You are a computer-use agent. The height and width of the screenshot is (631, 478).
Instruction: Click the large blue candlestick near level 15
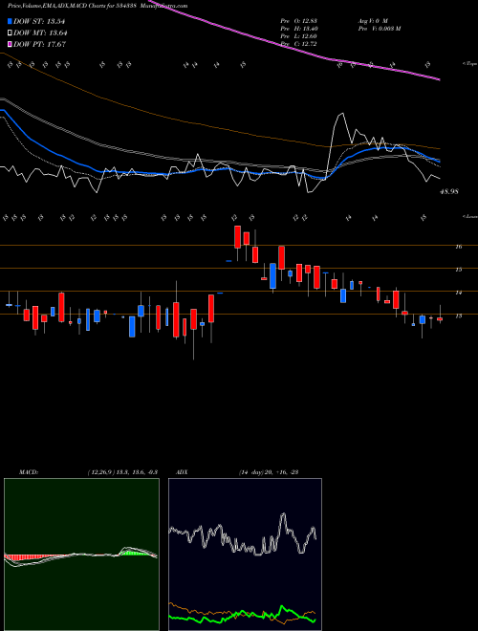pyautogui.click(x=272, y=275)
